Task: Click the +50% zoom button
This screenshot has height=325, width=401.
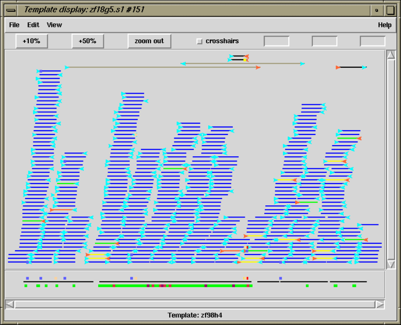Action: 88,41
